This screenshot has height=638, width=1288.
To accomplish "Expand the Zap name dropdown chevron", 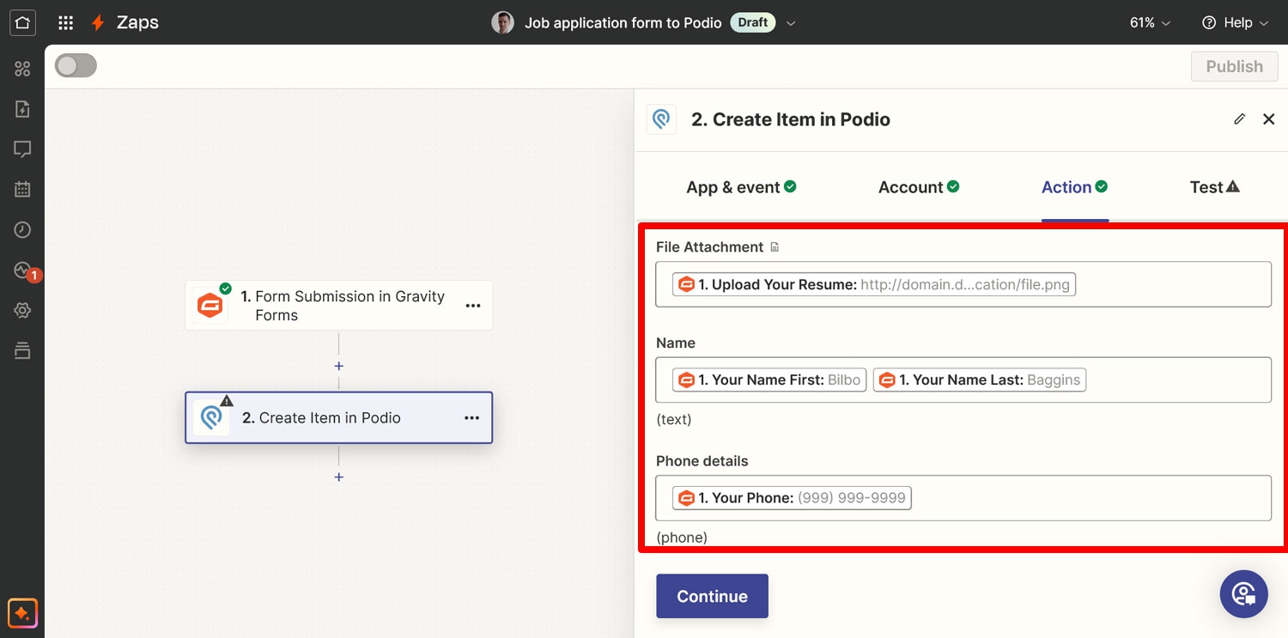I will point(791,23).
